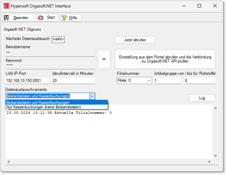Open Hilfe from the toolbar
The height and width of the screenshot is (175, 227).
tap(71, 18)
